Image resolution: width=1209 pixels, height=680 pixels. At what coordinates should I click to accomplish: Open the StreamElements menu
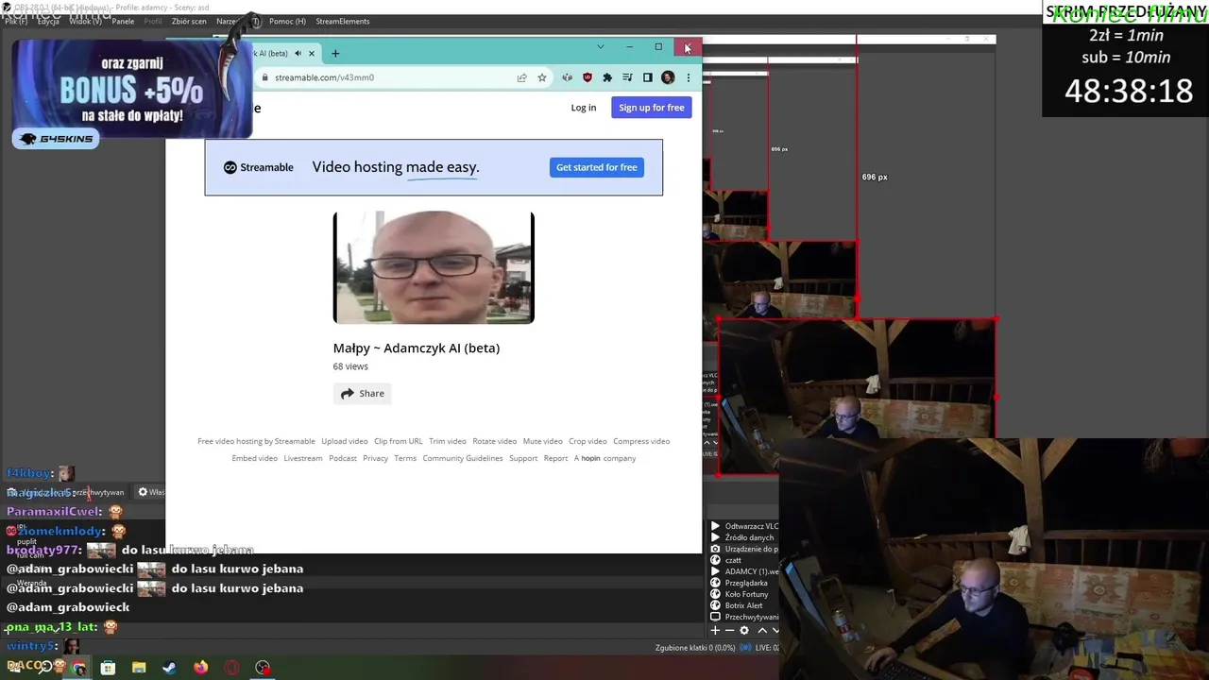click(343, 21)
